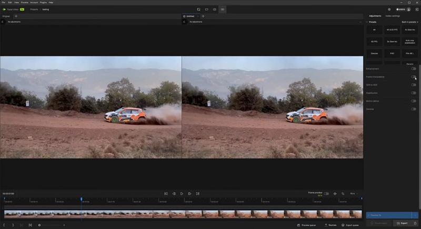The image size is (421, 229).
Task: Open the Edit menu
Action: tap(10, 3)
